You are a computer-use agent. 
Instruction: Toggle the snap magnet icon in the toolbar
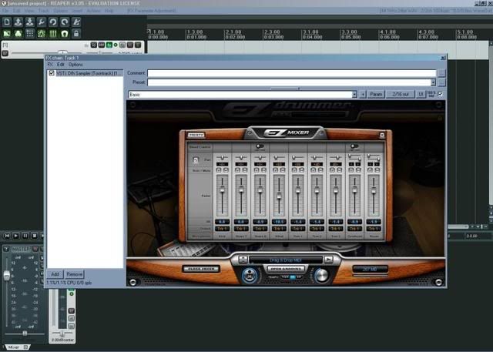click(65, 34)
